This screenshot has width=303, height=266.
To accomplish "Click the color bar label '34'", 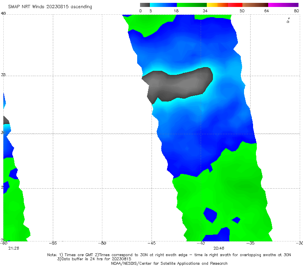I will click(205, 11).
